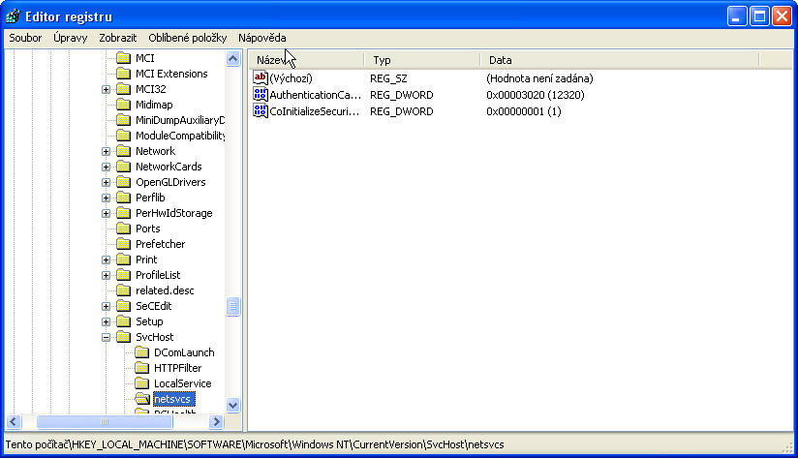This screenshot has height=458, width=798.
Task: Click the NetworkCards folder icon
Action: (123, 167)
